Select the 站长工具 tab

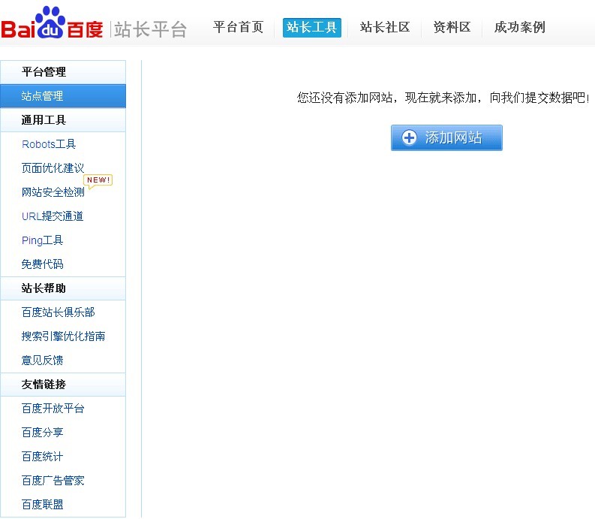tap(311, 28)
